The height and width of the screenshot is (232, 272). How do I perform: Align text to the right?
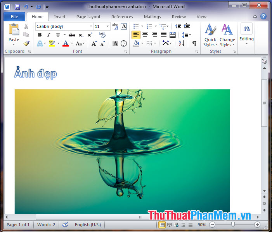click(x=154, y=35)
